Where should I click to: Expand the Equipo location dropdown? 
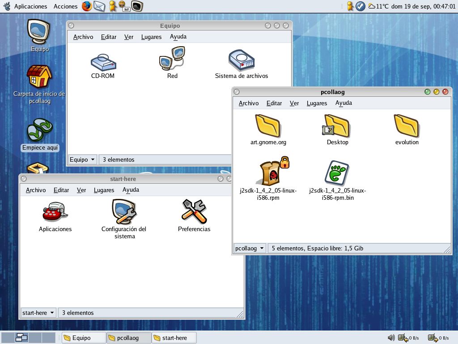[83, 159]
